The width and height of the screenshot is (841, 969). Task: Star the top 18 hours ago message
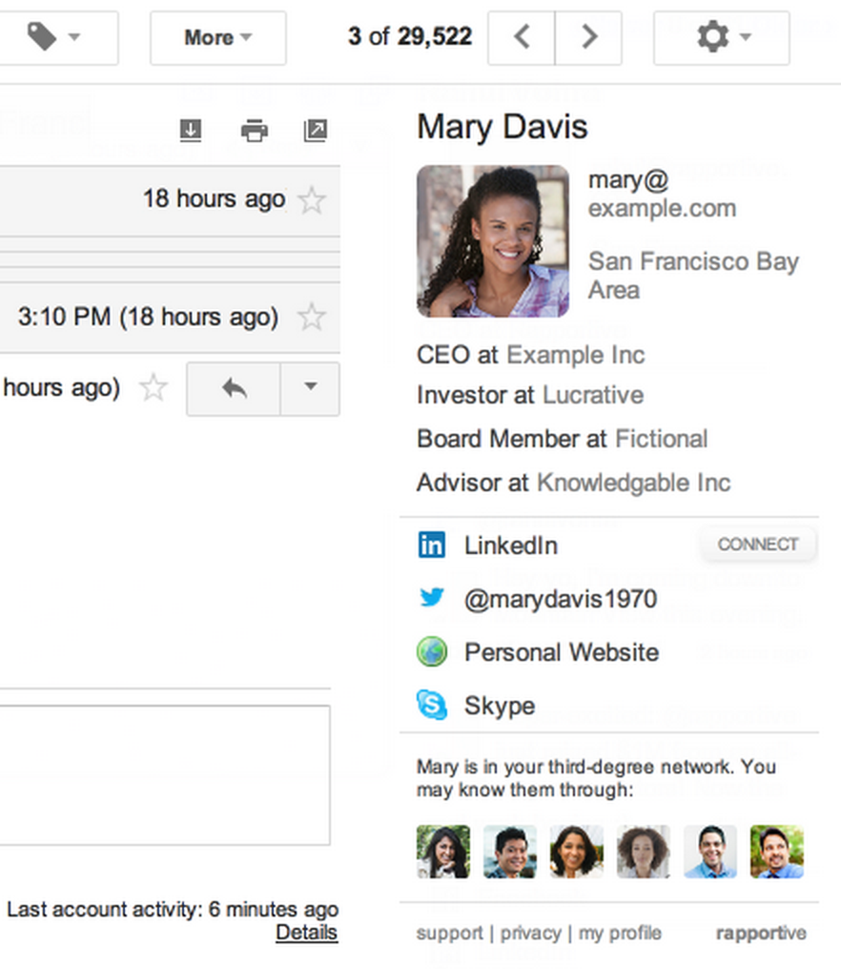point(312,200)
